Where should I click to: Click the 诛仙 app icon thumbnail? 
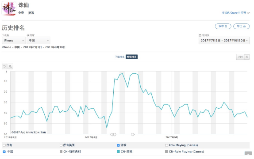click(9, 8)
